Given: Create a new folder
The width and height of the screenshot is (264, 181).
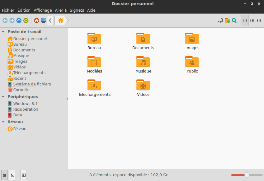Looking at the screenshot, I should click(227, 20).
